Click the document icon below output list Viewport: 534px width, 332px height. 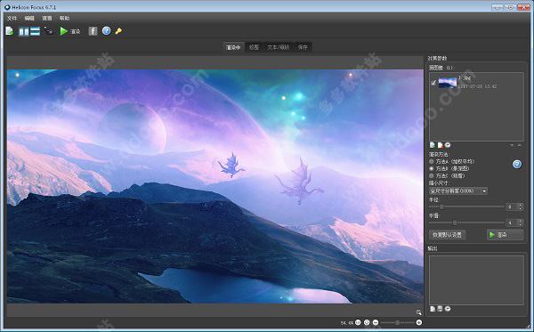[x=433, y=309]
